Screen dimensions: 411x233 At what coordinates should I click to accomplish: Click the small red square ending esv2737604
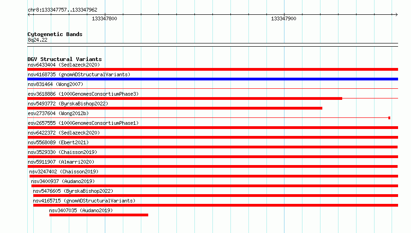389,118
